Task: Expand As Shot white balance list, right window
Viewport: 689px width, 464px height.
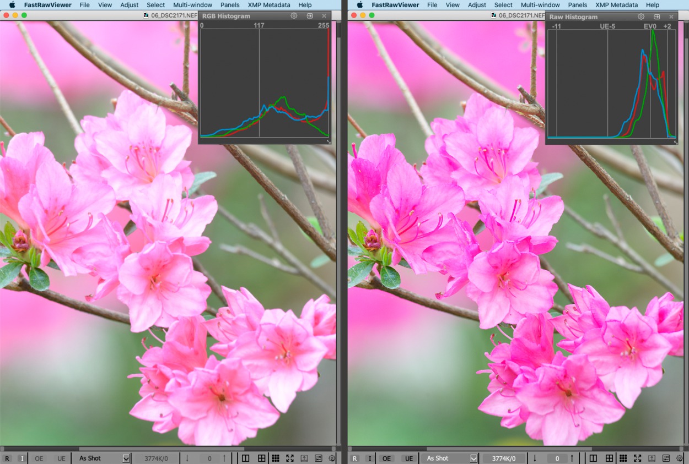Action: click(473, 458)
